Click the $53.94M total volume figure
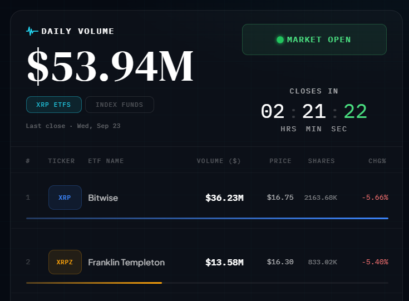Image resolution: width=409 pixels, height=301 pixels. click(110, 67)
